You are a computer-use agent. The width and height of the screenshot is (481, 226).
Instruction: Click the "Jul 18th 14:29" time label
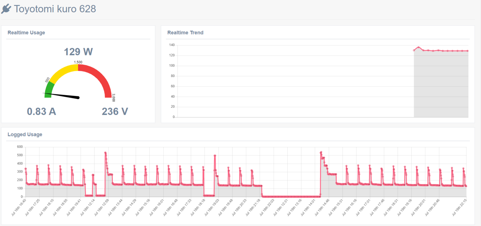[129, 207]
